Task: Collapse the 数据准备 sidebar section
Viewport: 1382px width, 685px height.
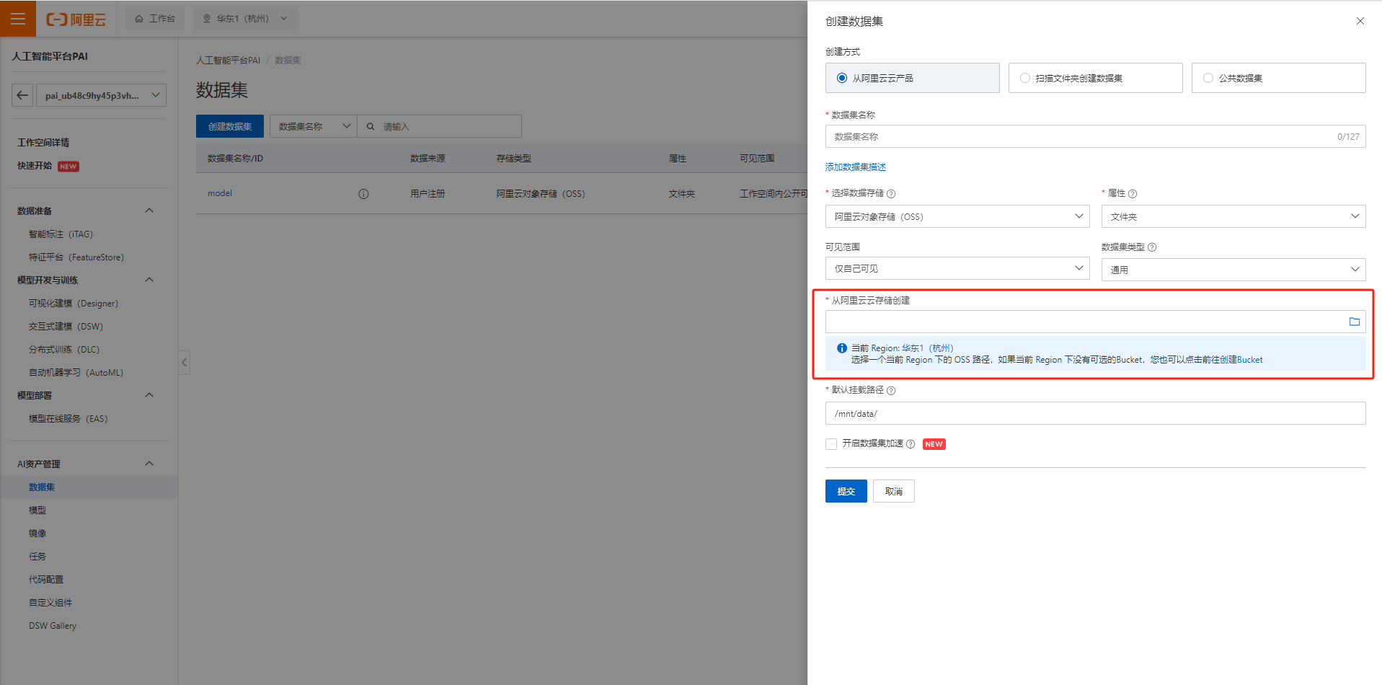Action: click(149, 211)
